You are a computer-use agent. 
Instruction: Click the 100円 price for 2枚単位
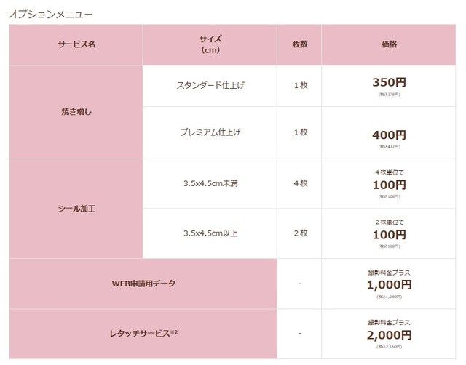click(389, 236)
